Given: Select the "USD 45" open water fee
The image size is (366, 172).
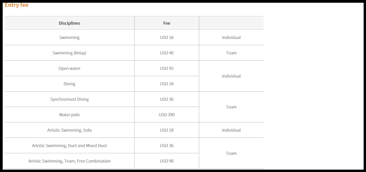Looking at the screenshot, I should (167, 68).
